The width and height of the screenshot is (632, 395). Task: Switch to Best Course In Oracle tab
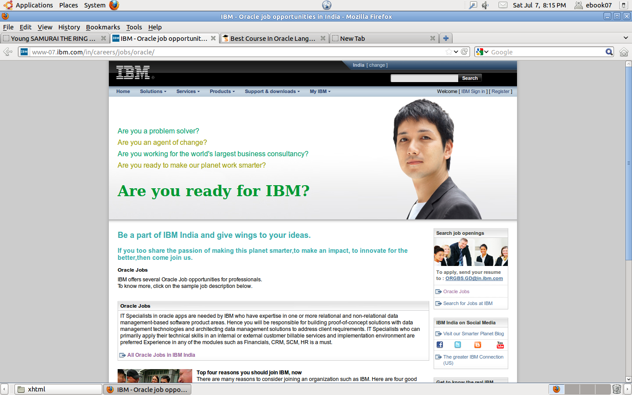[x=272, y=39]
